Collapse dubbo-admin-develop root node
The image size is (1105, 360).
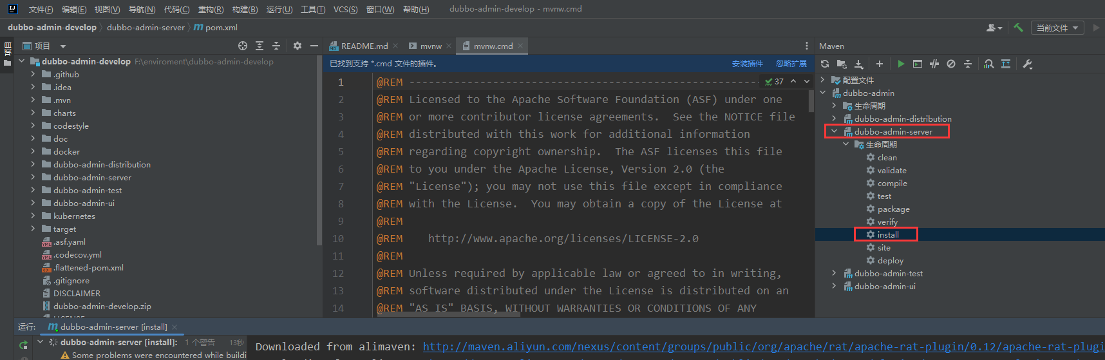(x=22, y=61)
